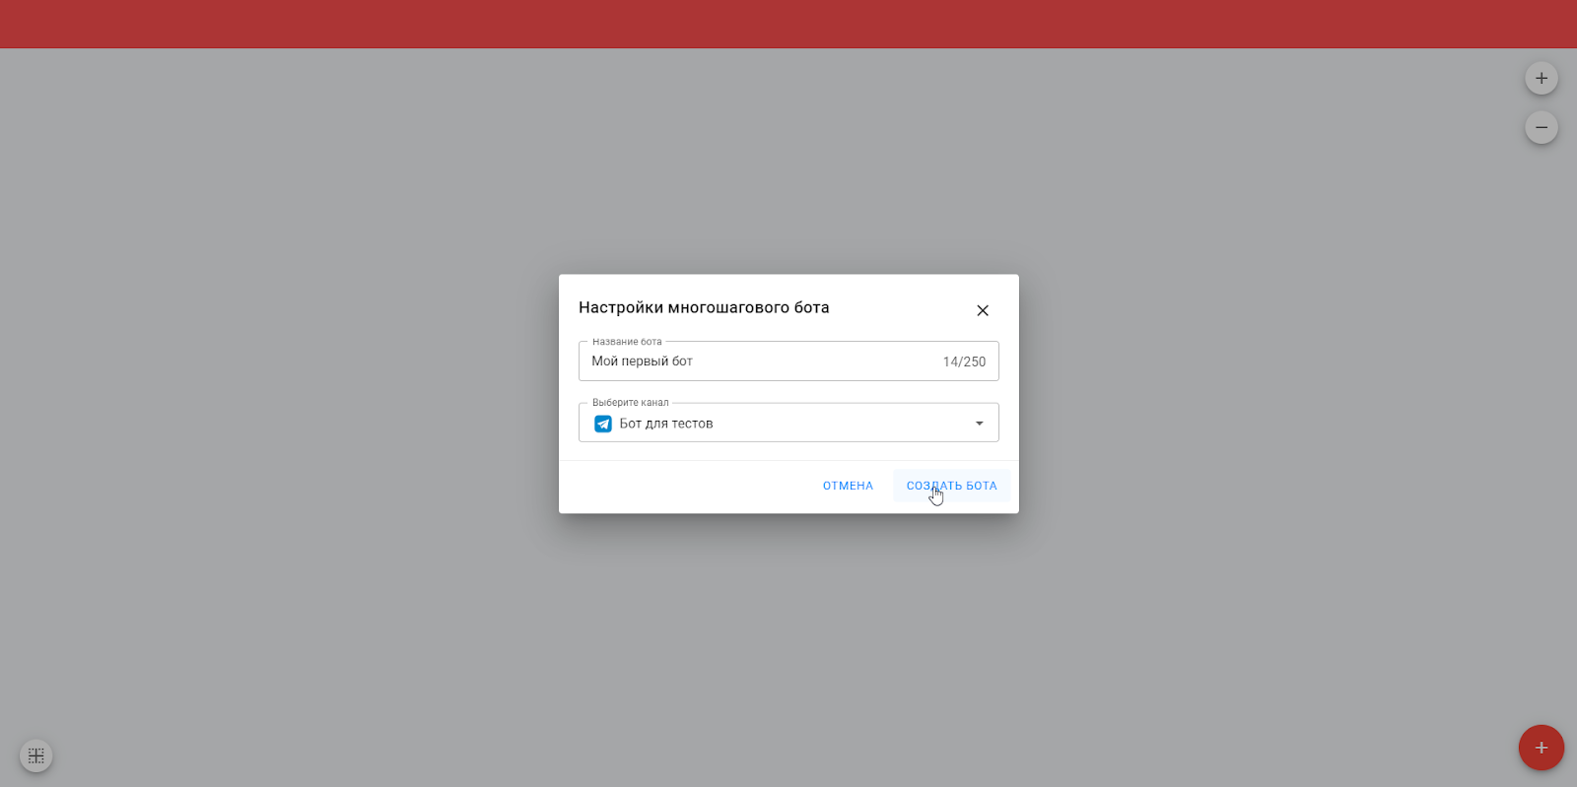
Task: Click the gray backdrop outside the dialog
Action: coord(296,394)
